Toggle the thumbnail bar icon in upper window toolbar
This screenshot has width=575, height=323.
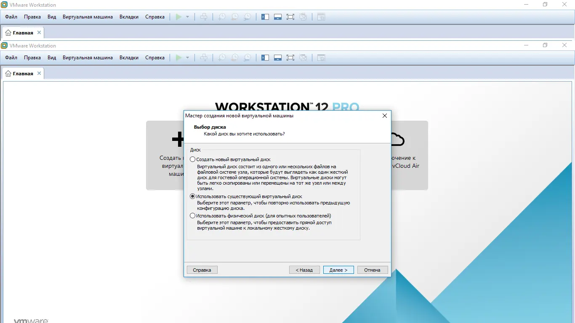pos(278,17)
